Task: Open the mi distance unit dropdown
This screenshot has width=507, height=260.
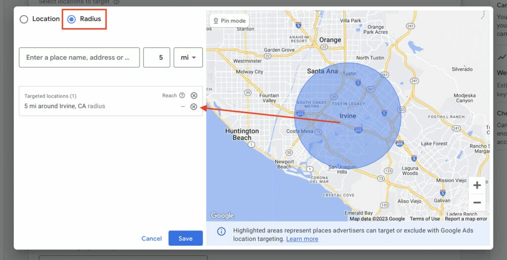Action: tap(188, 57)
